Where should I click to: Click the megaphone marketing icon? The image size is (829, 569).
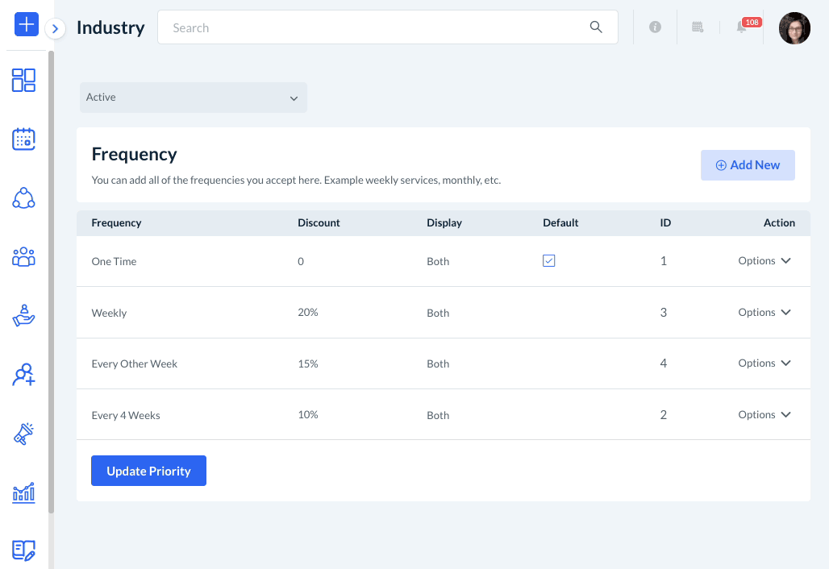(x=23, y=434)
